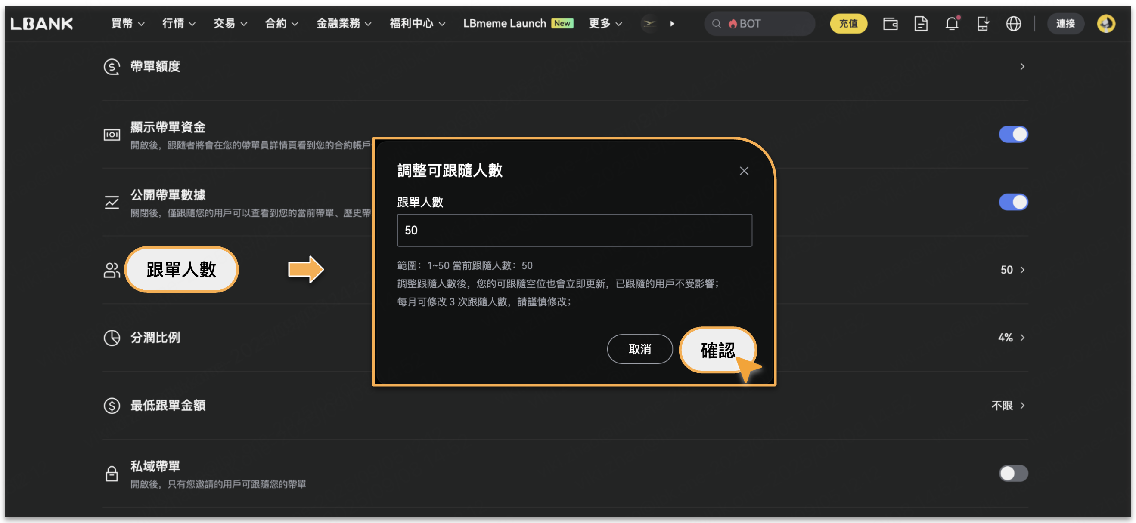
Task: Click the 跟單人數 number input field
Action: tap(574, 231)
